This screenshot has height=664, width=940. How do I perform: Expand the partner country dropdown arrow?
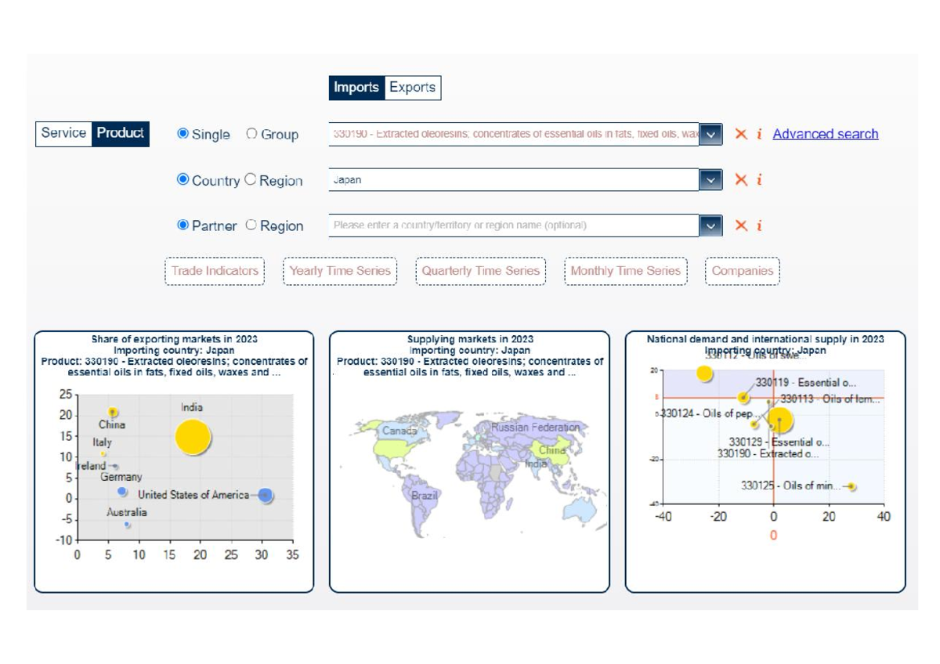tap(710, 226)
